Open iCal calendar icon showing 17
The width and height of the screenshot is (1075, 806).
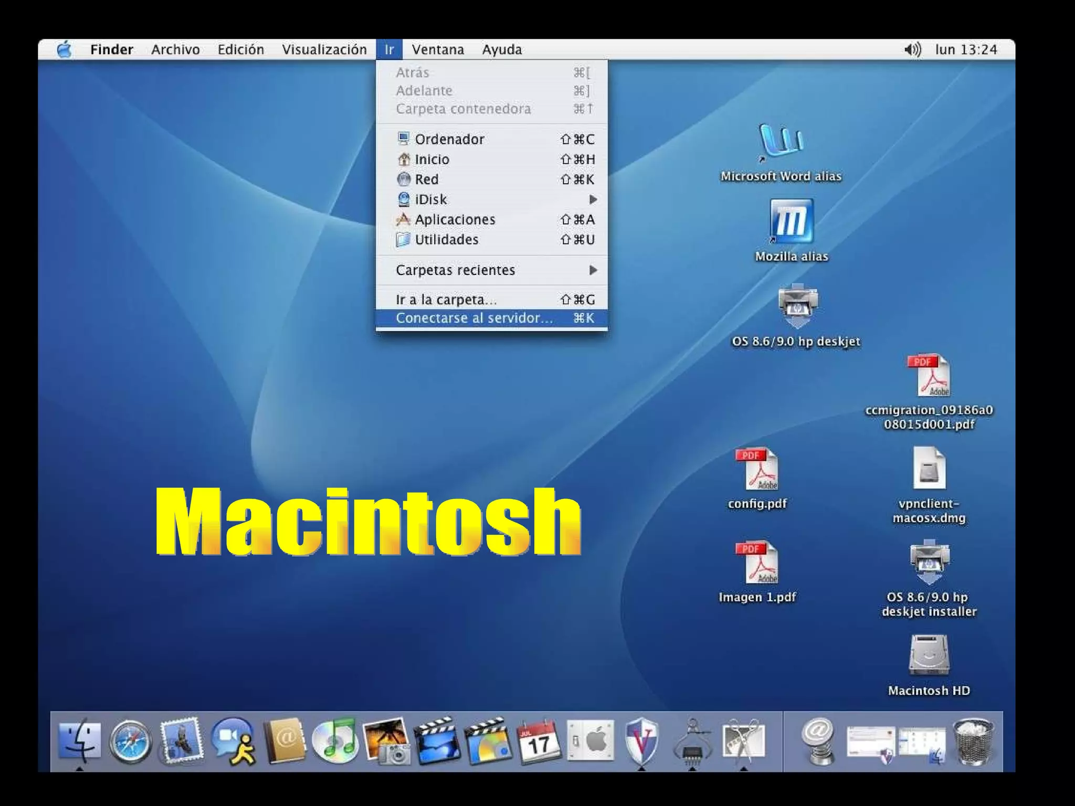coord(539,741)
